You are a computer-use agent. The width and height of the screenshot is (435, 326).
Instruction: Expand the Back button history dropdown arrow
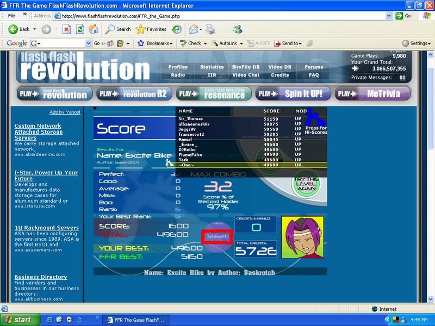click(x=34, y=29)
